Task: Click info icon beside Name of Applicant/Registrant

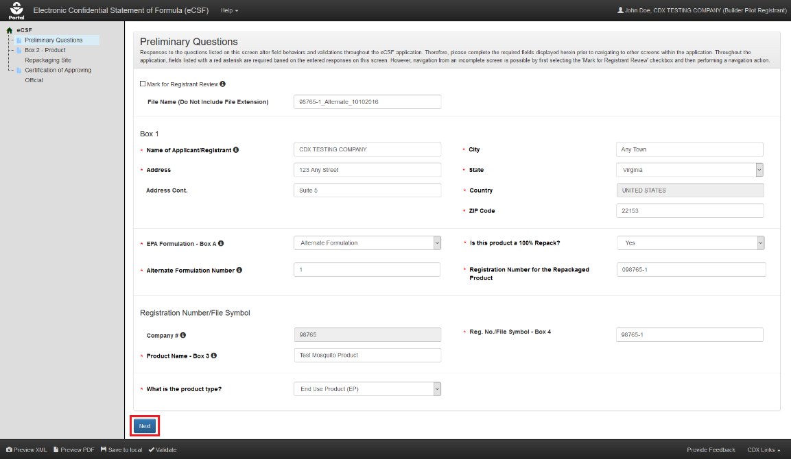Action: (235, 149)
